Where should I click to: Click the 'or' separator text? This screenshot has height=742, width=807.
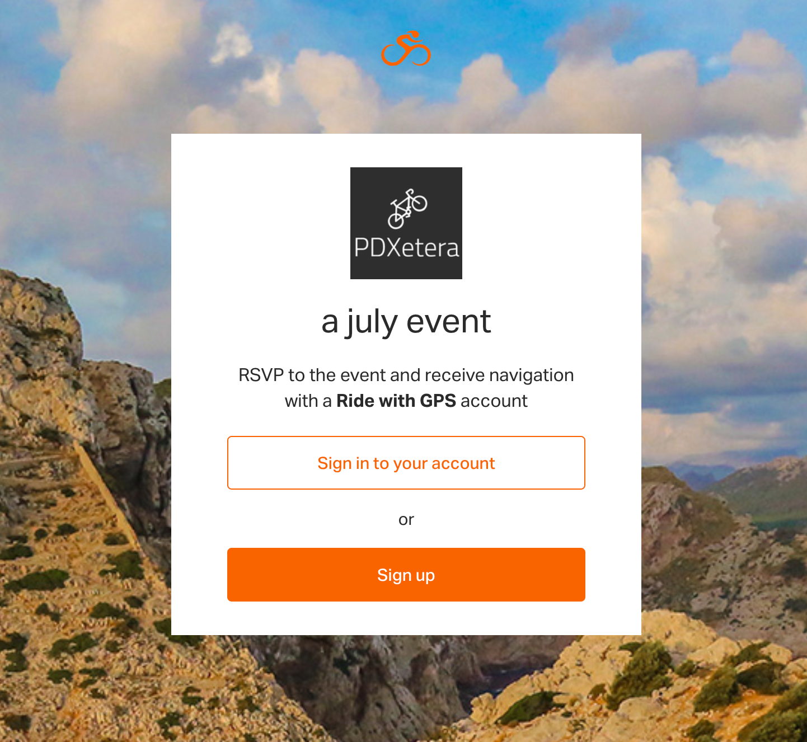406,520
